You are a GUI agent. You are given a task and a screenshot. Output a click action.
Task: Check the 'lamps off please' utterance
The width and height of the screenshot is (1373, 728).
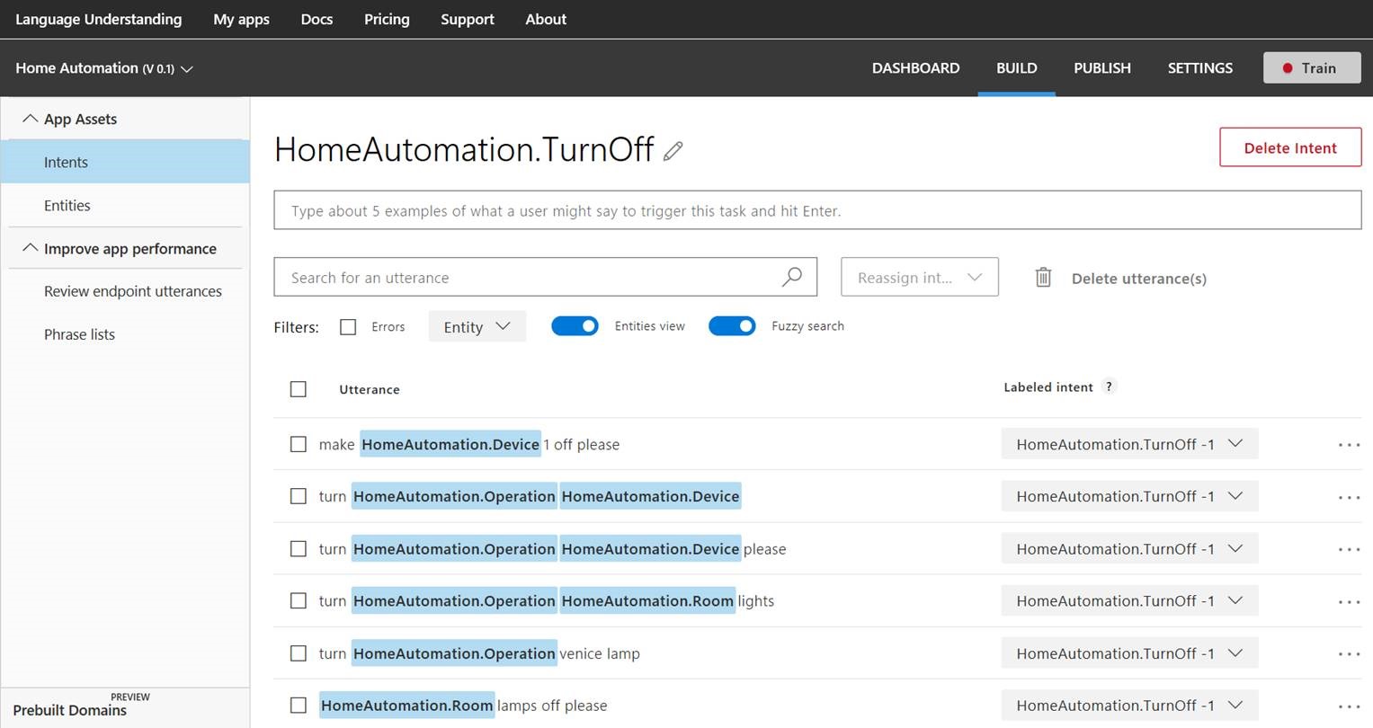[x=299, y=706]
